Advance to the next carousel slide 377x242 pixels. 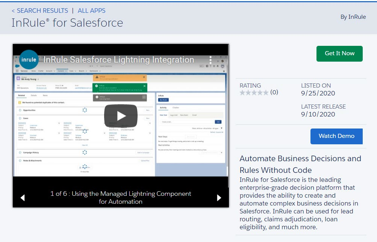[x=219, y=198]
